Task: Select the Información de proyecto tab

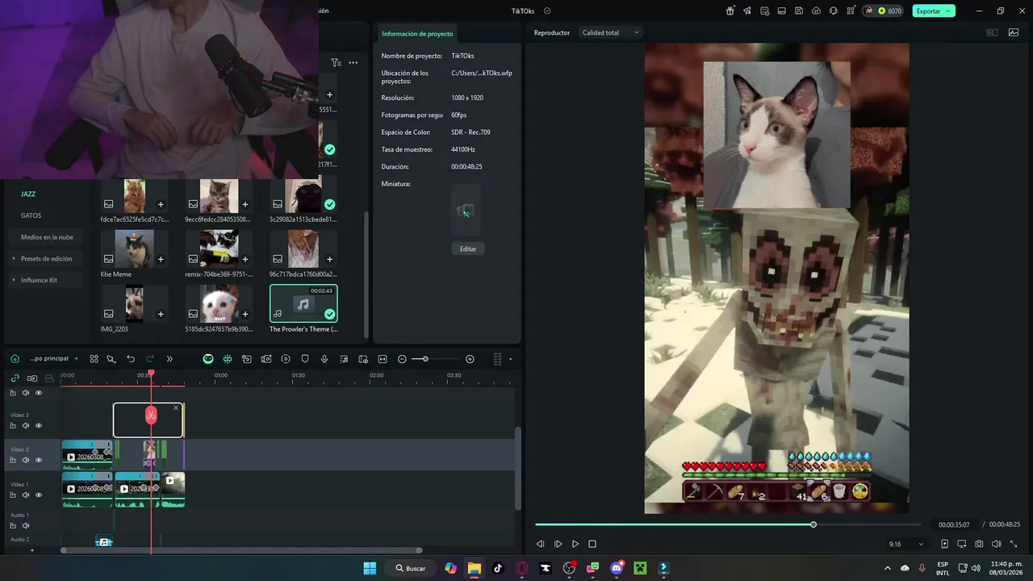Action: tap(417, 34)
